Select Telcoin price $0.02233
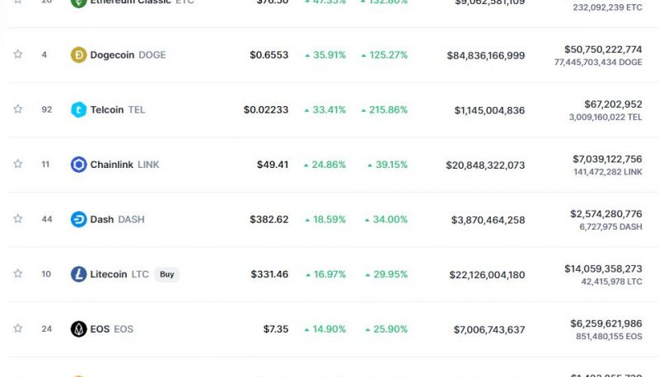Image resolution: width=659 pixels, height=377 pixels. pos(266,109)
